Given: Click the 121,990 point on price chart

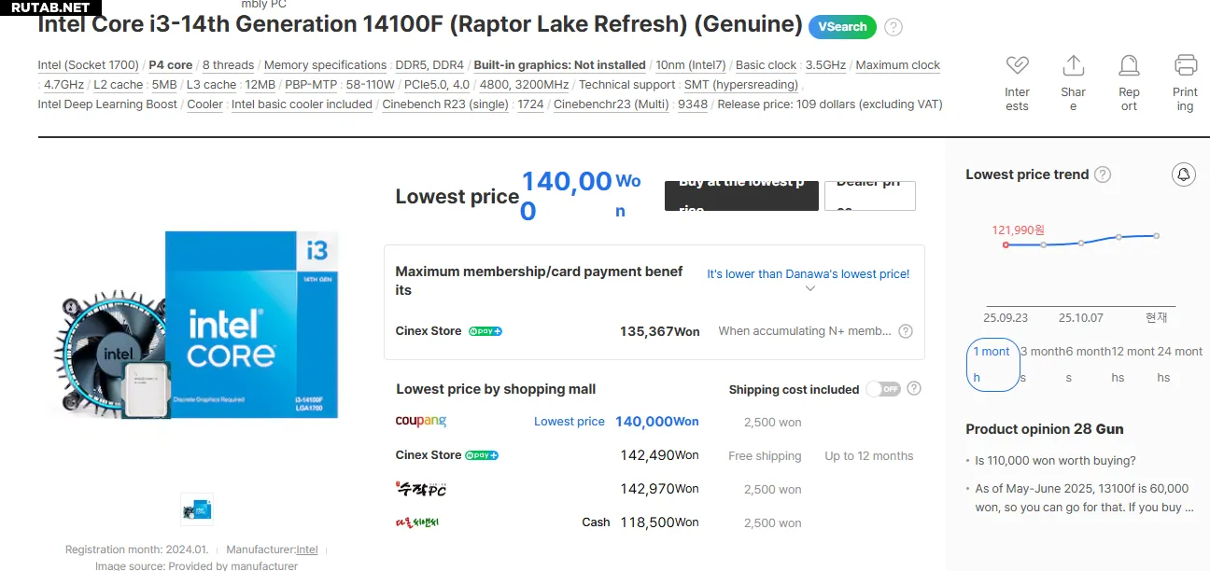Looking at the screenshot, I should (1006, 245).
